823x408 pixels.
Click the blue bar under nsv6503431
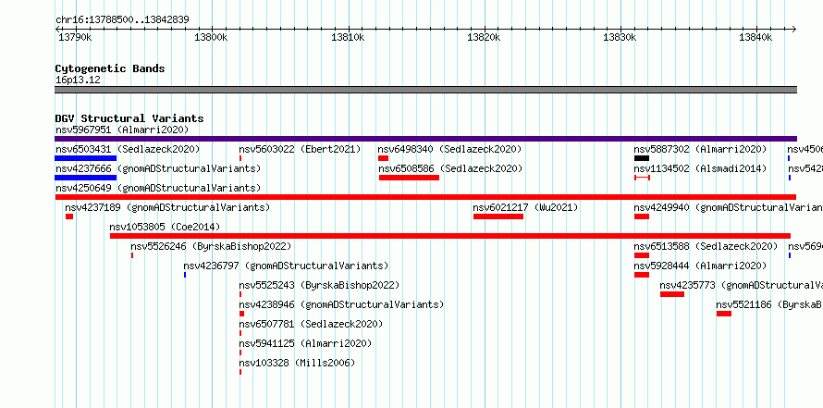(86, 158)
